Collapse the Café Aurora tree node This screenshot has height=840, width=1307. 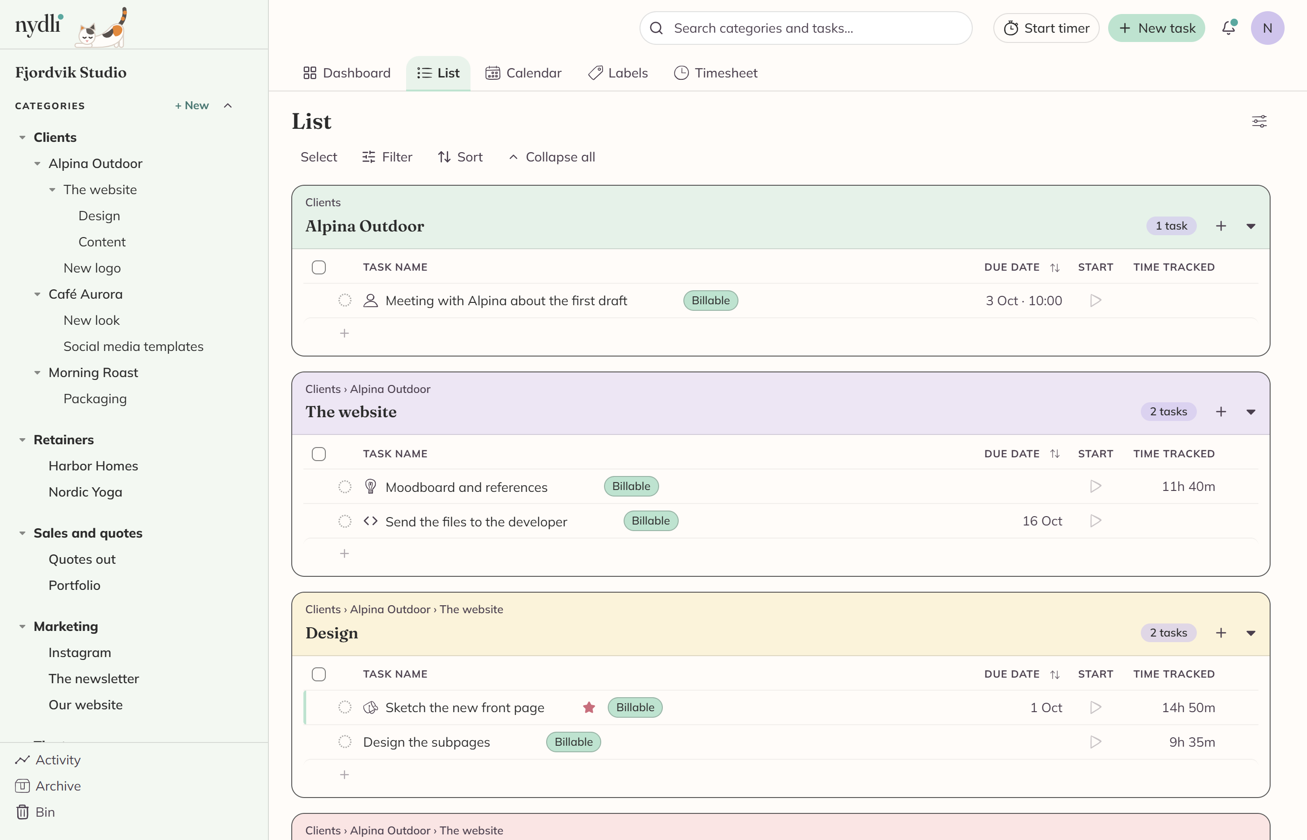pos(37,294)
